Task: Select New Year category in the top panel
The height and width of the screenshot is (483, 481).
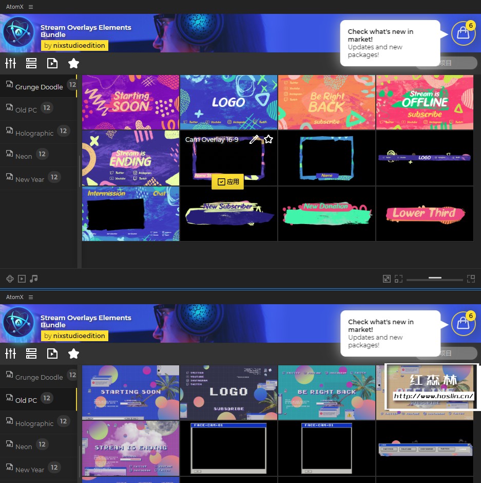Action: [x=39, y=178]
